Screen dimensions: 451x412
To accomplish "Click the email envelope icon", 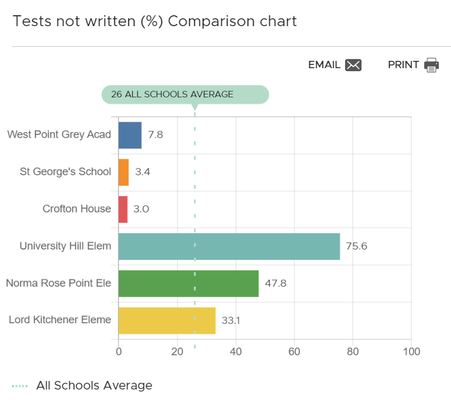I will tap(353, 65).
